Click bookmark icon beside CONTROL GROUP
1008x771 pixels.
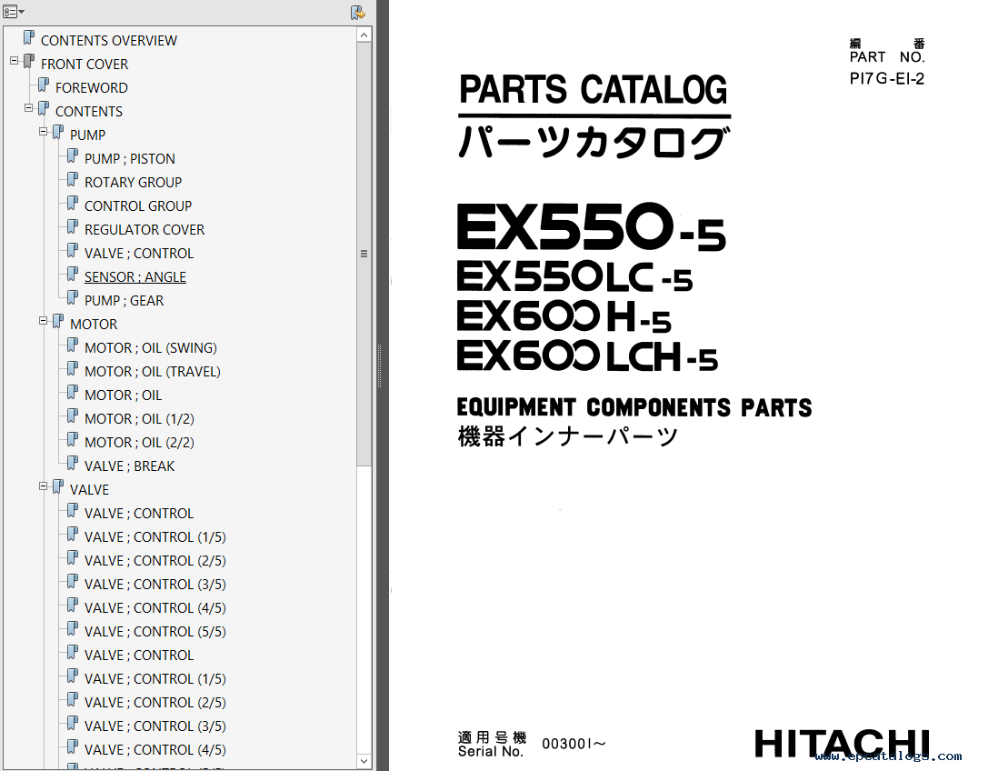(73, 203)
